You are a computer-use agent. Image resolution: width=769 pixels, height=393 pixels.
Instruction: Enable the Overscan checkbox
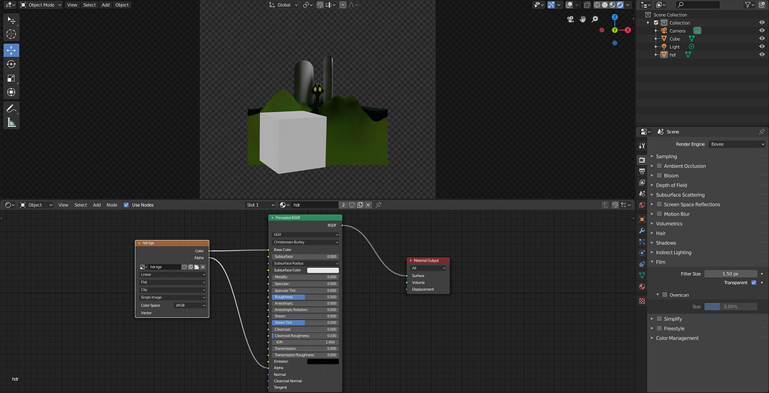pos(665,295)
